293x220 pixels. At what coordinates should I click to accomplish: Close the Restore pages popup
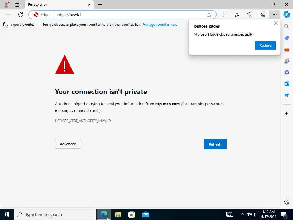click(x=276, y=23)
